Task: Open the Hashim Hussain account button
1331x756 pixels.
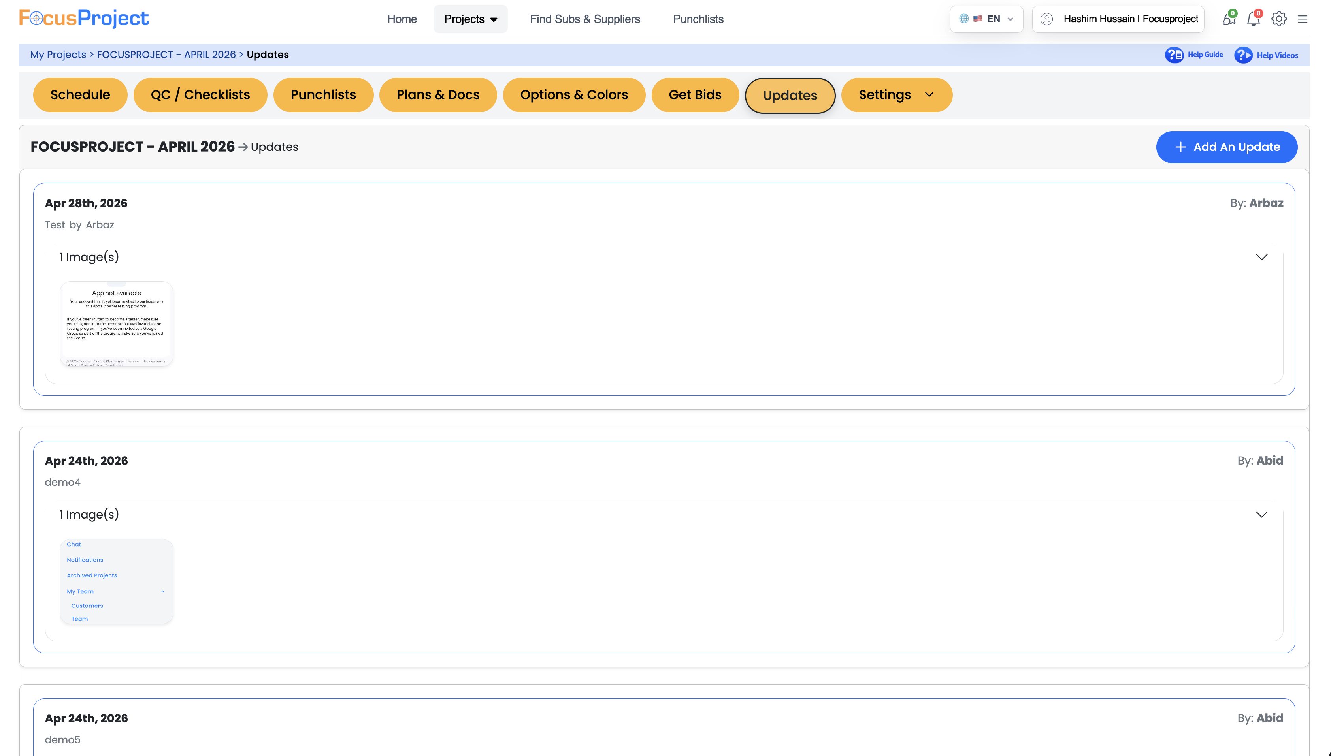Action: (x=1118, y=19)
